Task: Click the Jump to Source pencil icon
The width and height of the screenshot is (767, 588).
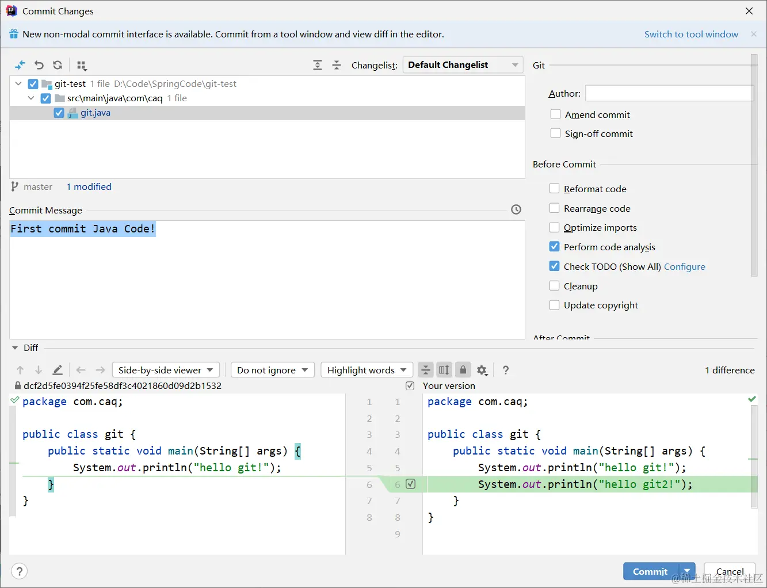Action: pyautogui.click(x=58, y=370)
